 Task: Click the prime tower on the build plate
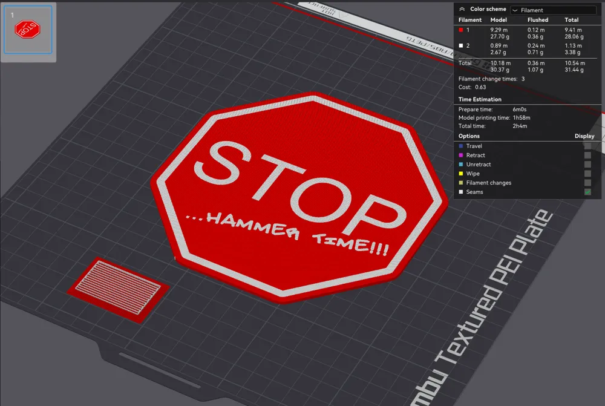click(119, 287)
